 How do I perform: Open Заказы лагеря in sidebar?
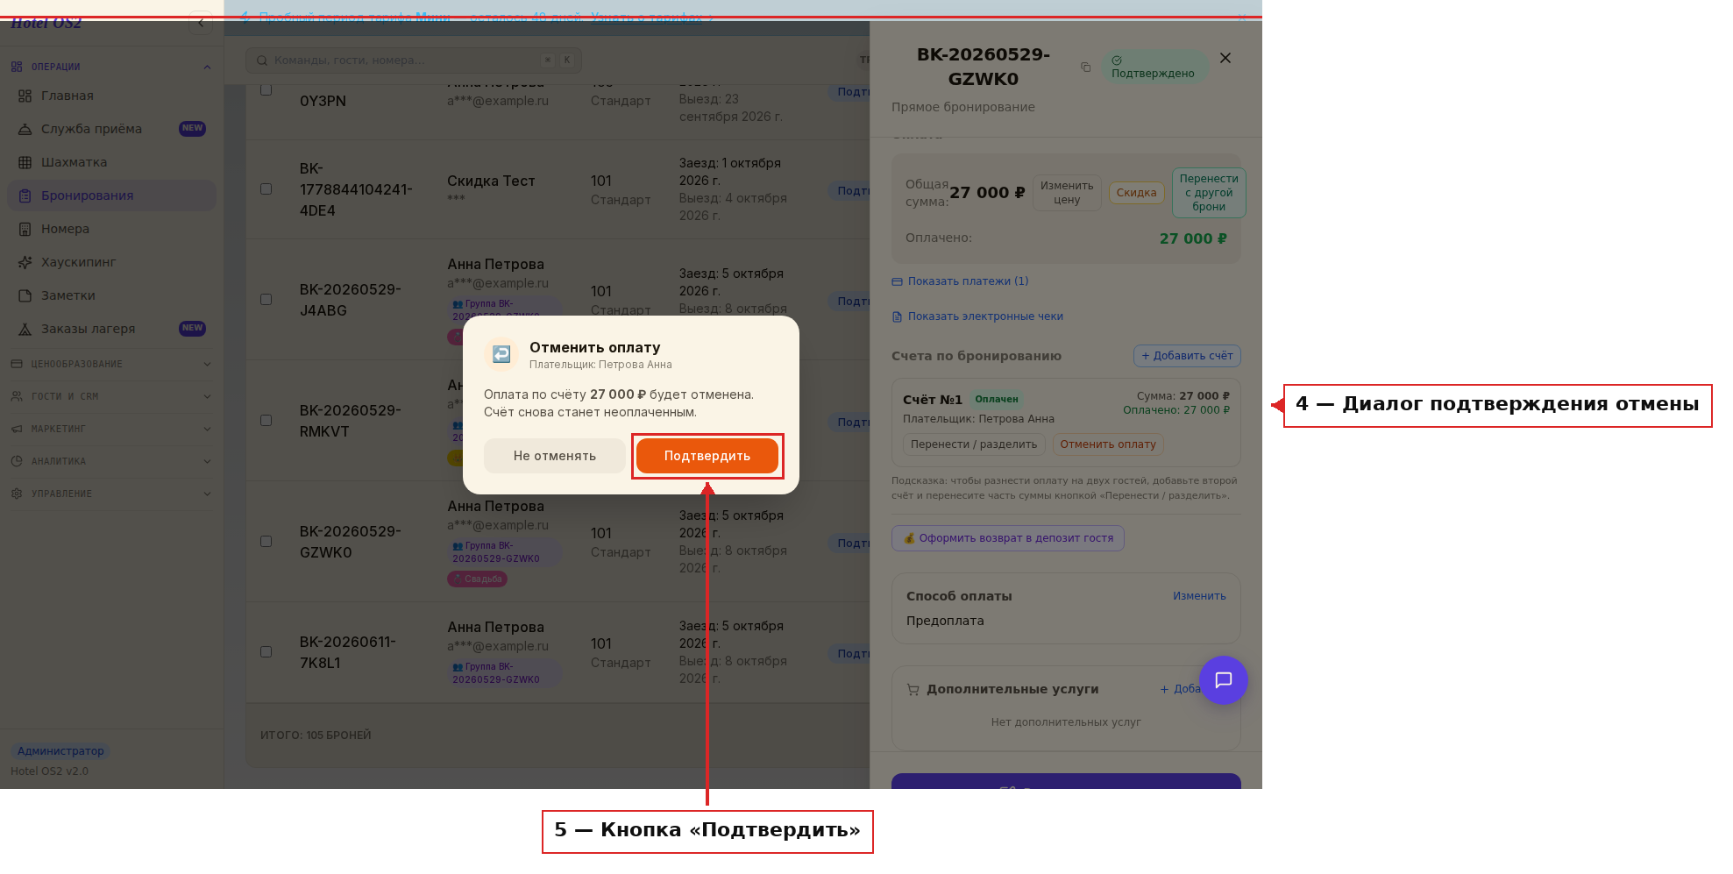[111, 329]
